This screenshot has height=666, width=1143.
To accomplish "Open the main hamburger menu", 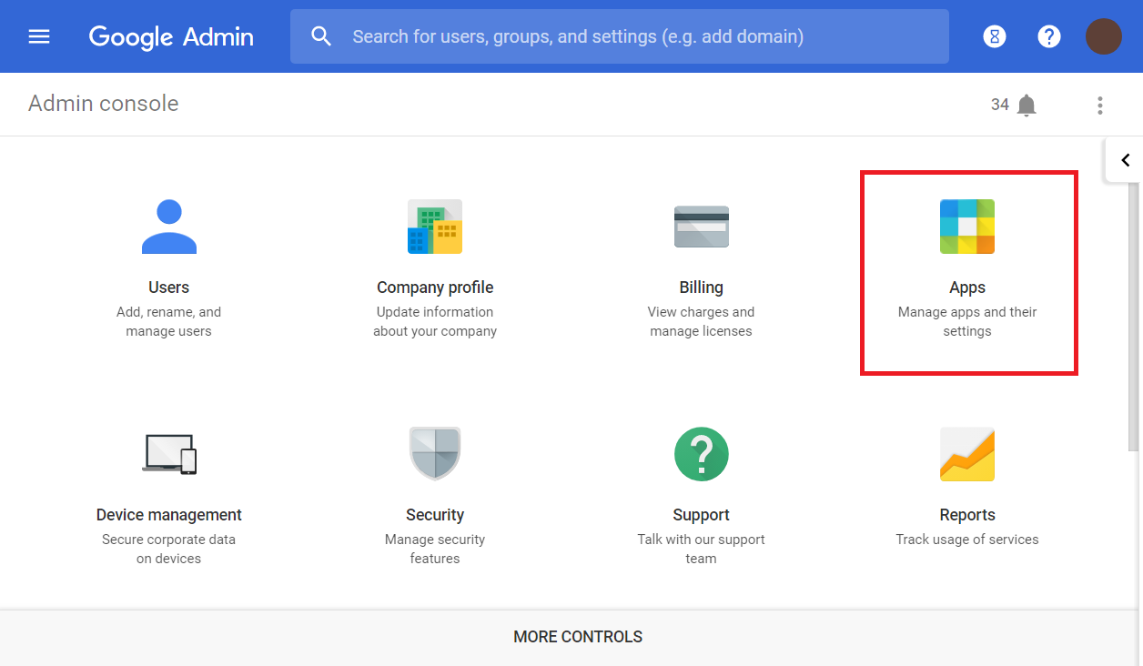I will pyautogui.click(x=39, y=36).
